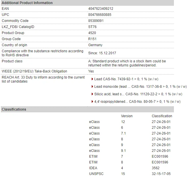This screenshot has height=177, width=188.
Task: Click the Group Code label
Action: pos(11,39)
